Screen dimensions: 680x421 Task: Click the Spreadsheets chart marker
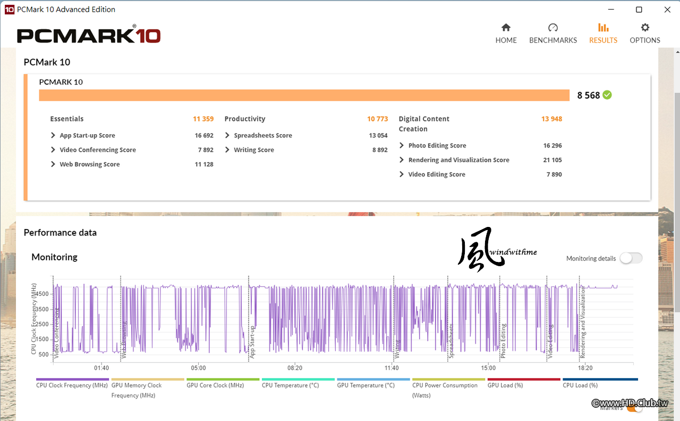[x=451, y=341]
